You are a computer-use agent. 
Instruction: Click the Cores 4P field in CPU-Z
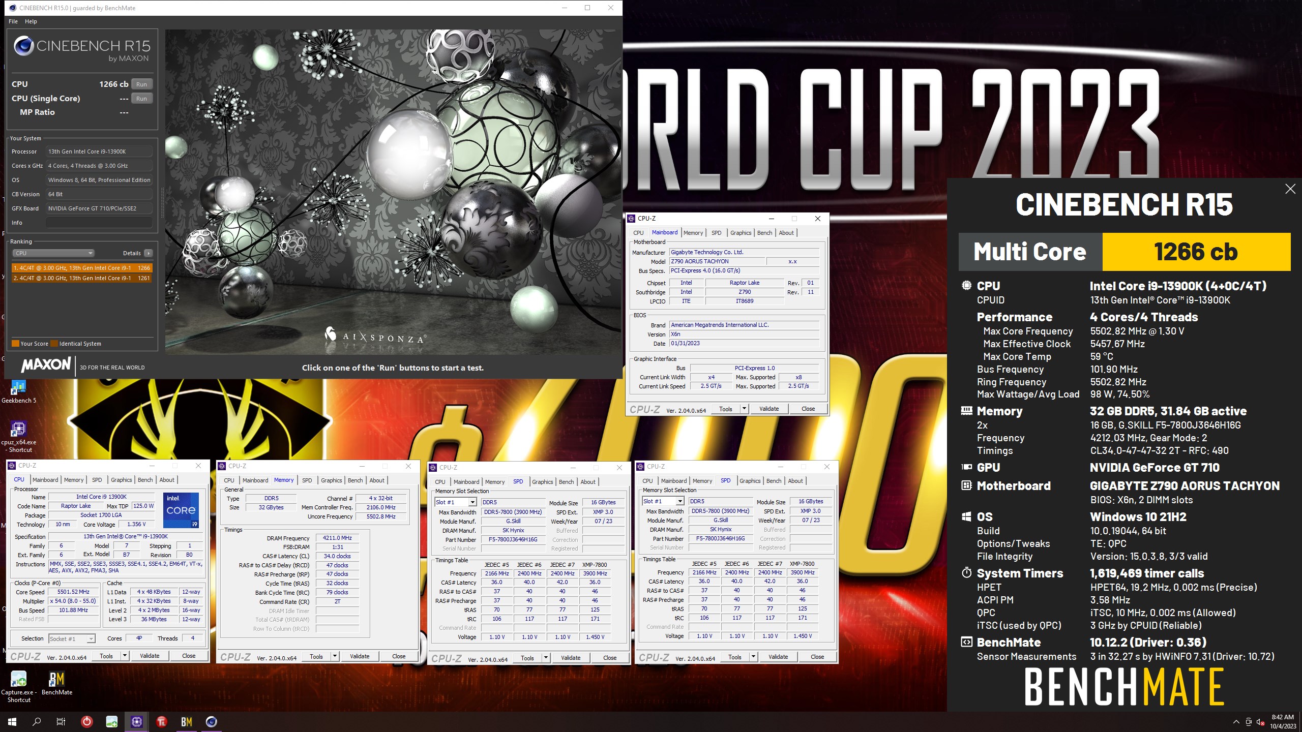(x=139, y=638)
